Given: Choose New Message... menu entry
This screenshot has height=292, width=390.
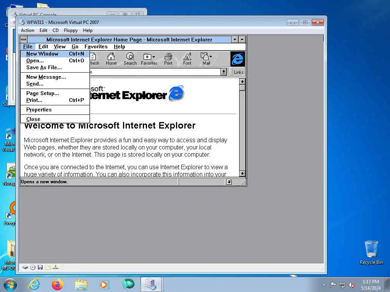Looking at the screenshot, I should coord(55,77).
